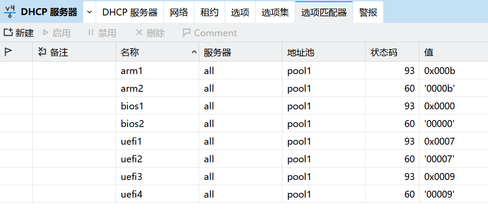Open the 选项集 tab
Screen dimensions: 488x223
coord(275,12)
